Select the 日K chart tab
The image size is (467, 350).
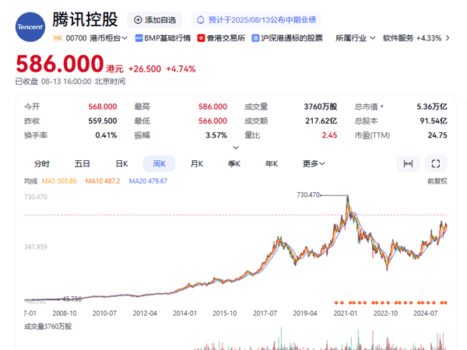pyautogui.click(x=122, y=163)
